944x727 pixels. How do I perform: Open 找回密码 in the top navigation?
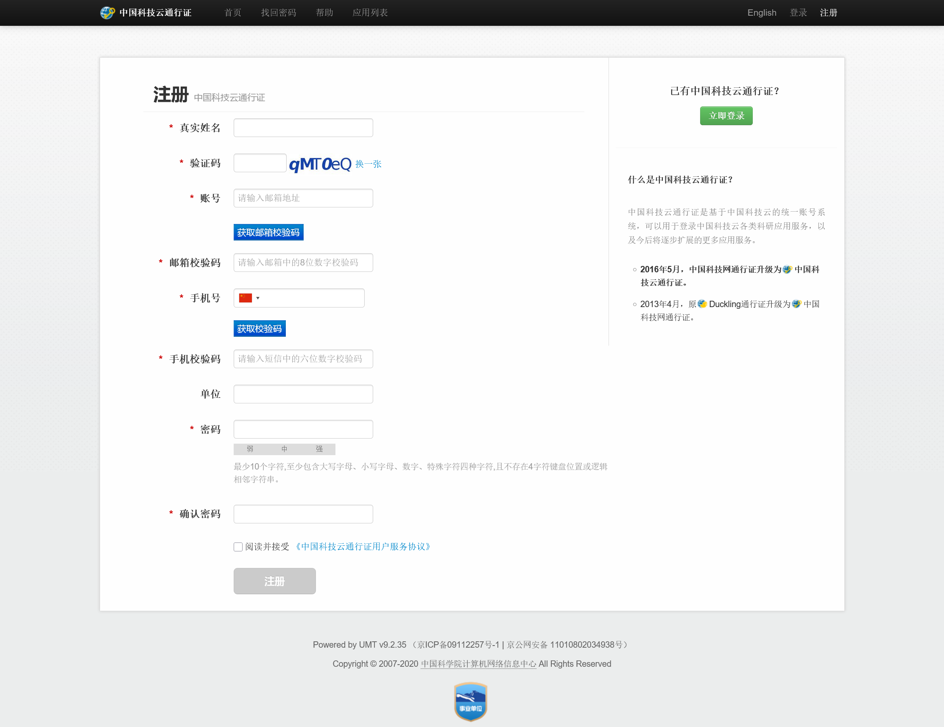[278, 13]
